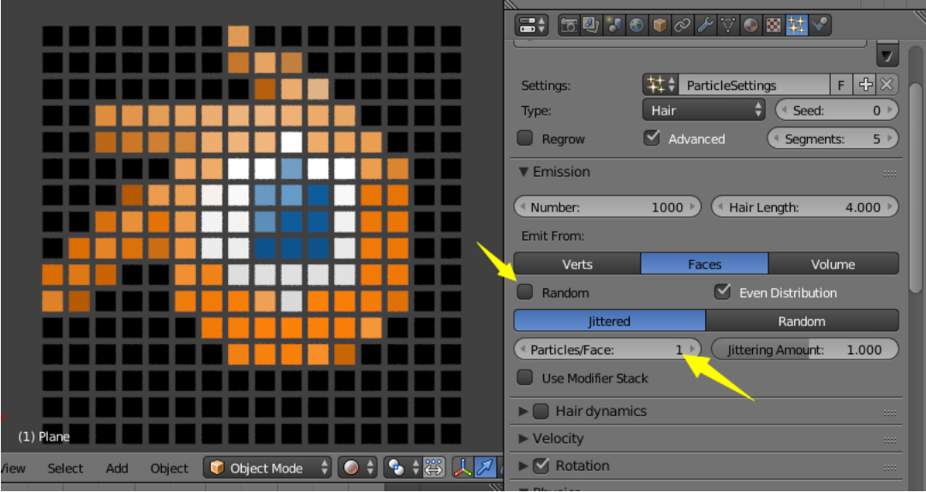Image resolution: width=926 pixels, height=492 pixels.
Task: Open the particle Type dropdown showing Hair
Action: [703, 110]
